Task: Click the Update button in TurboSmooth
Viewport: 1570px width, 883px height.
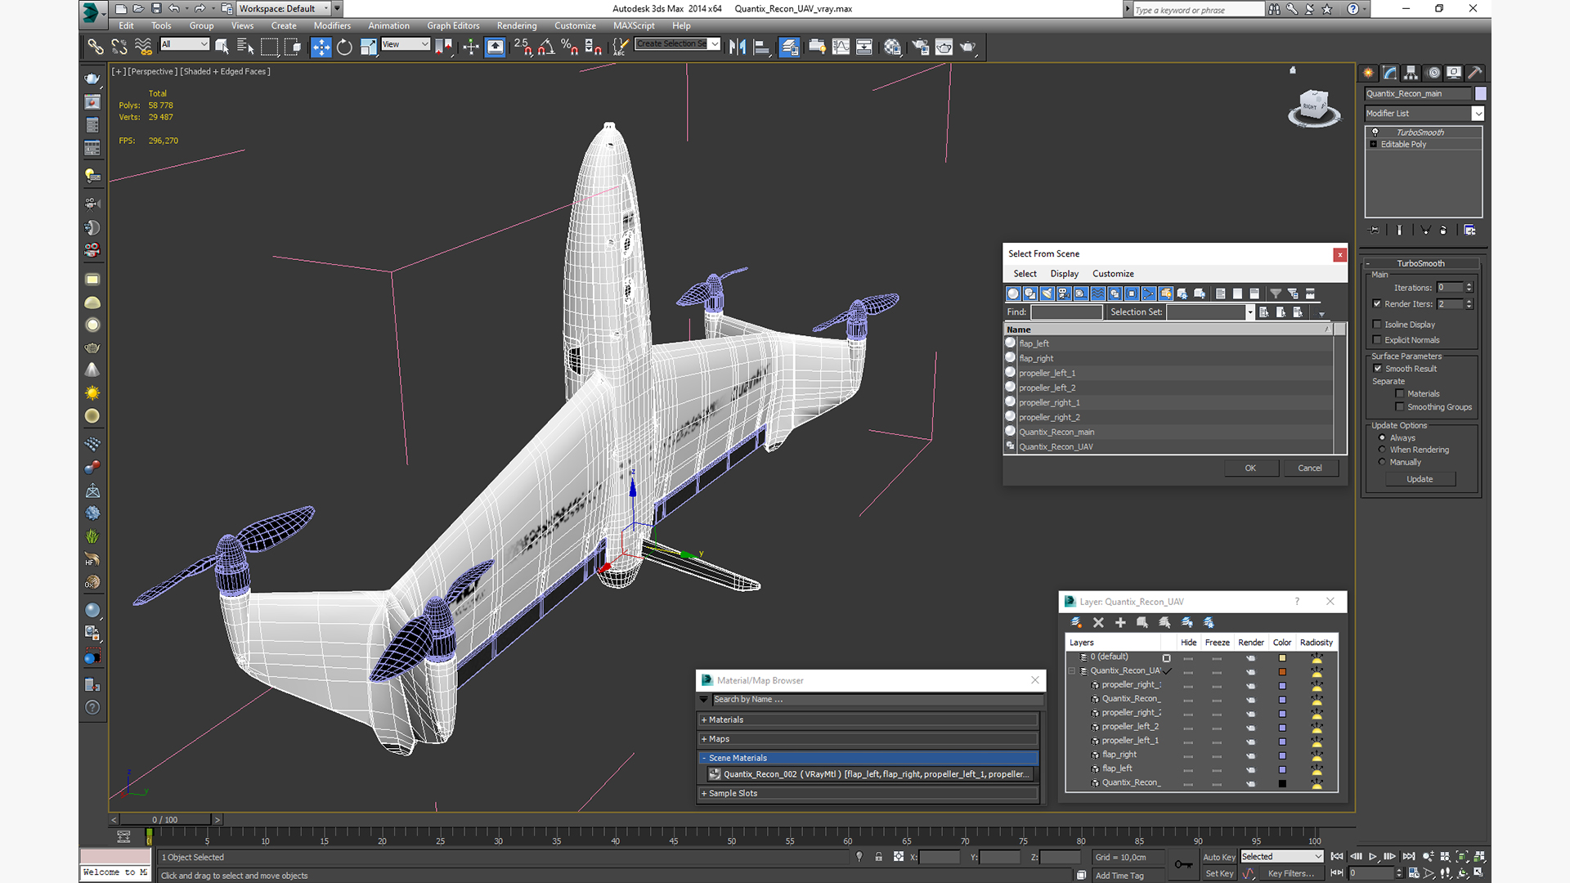Action: (1420, 479)
